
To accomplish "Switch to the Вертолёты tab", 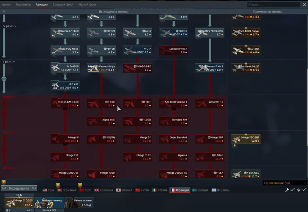I will coord(23,4).
